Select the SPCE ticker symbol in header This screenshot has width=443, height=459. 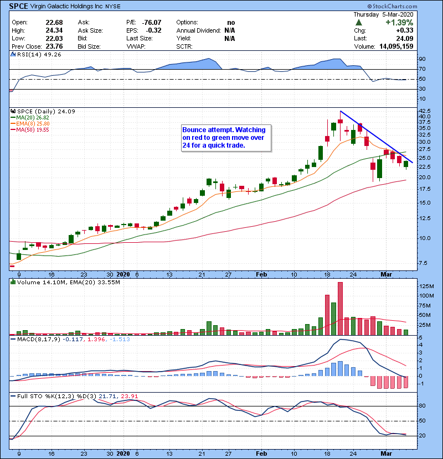[18, 6]
